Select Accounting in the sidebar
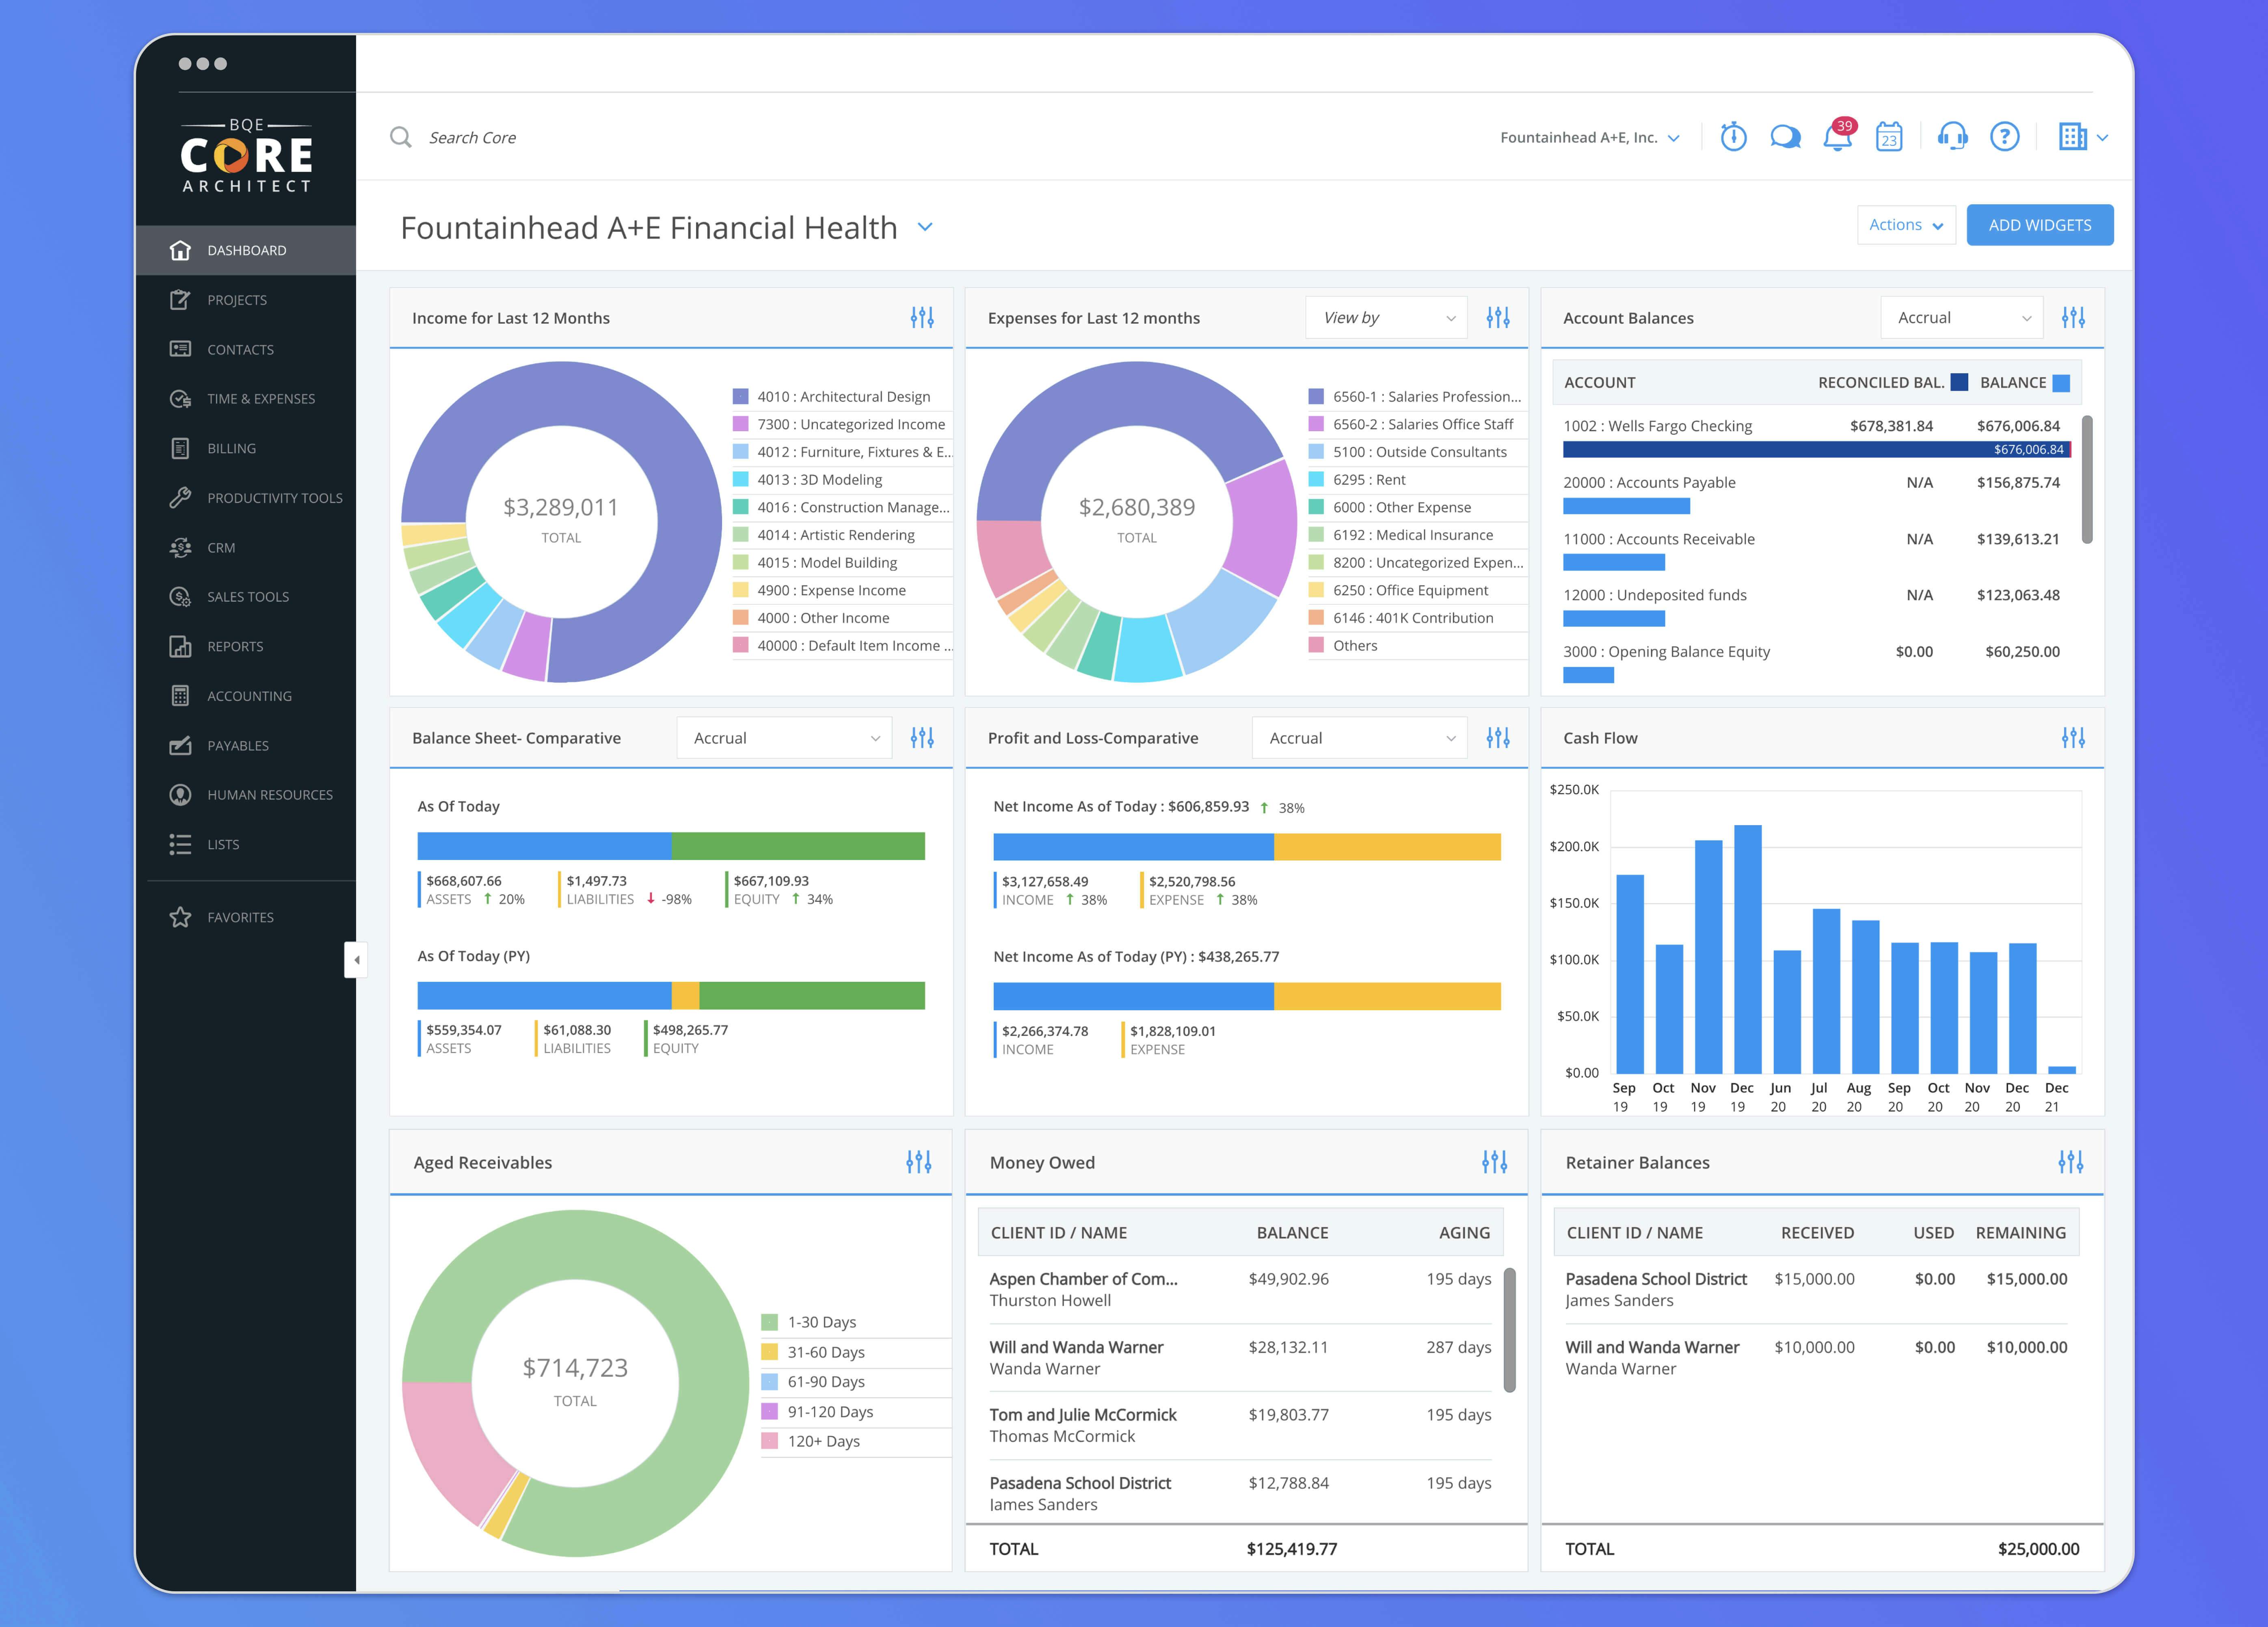 pos(248,696)
